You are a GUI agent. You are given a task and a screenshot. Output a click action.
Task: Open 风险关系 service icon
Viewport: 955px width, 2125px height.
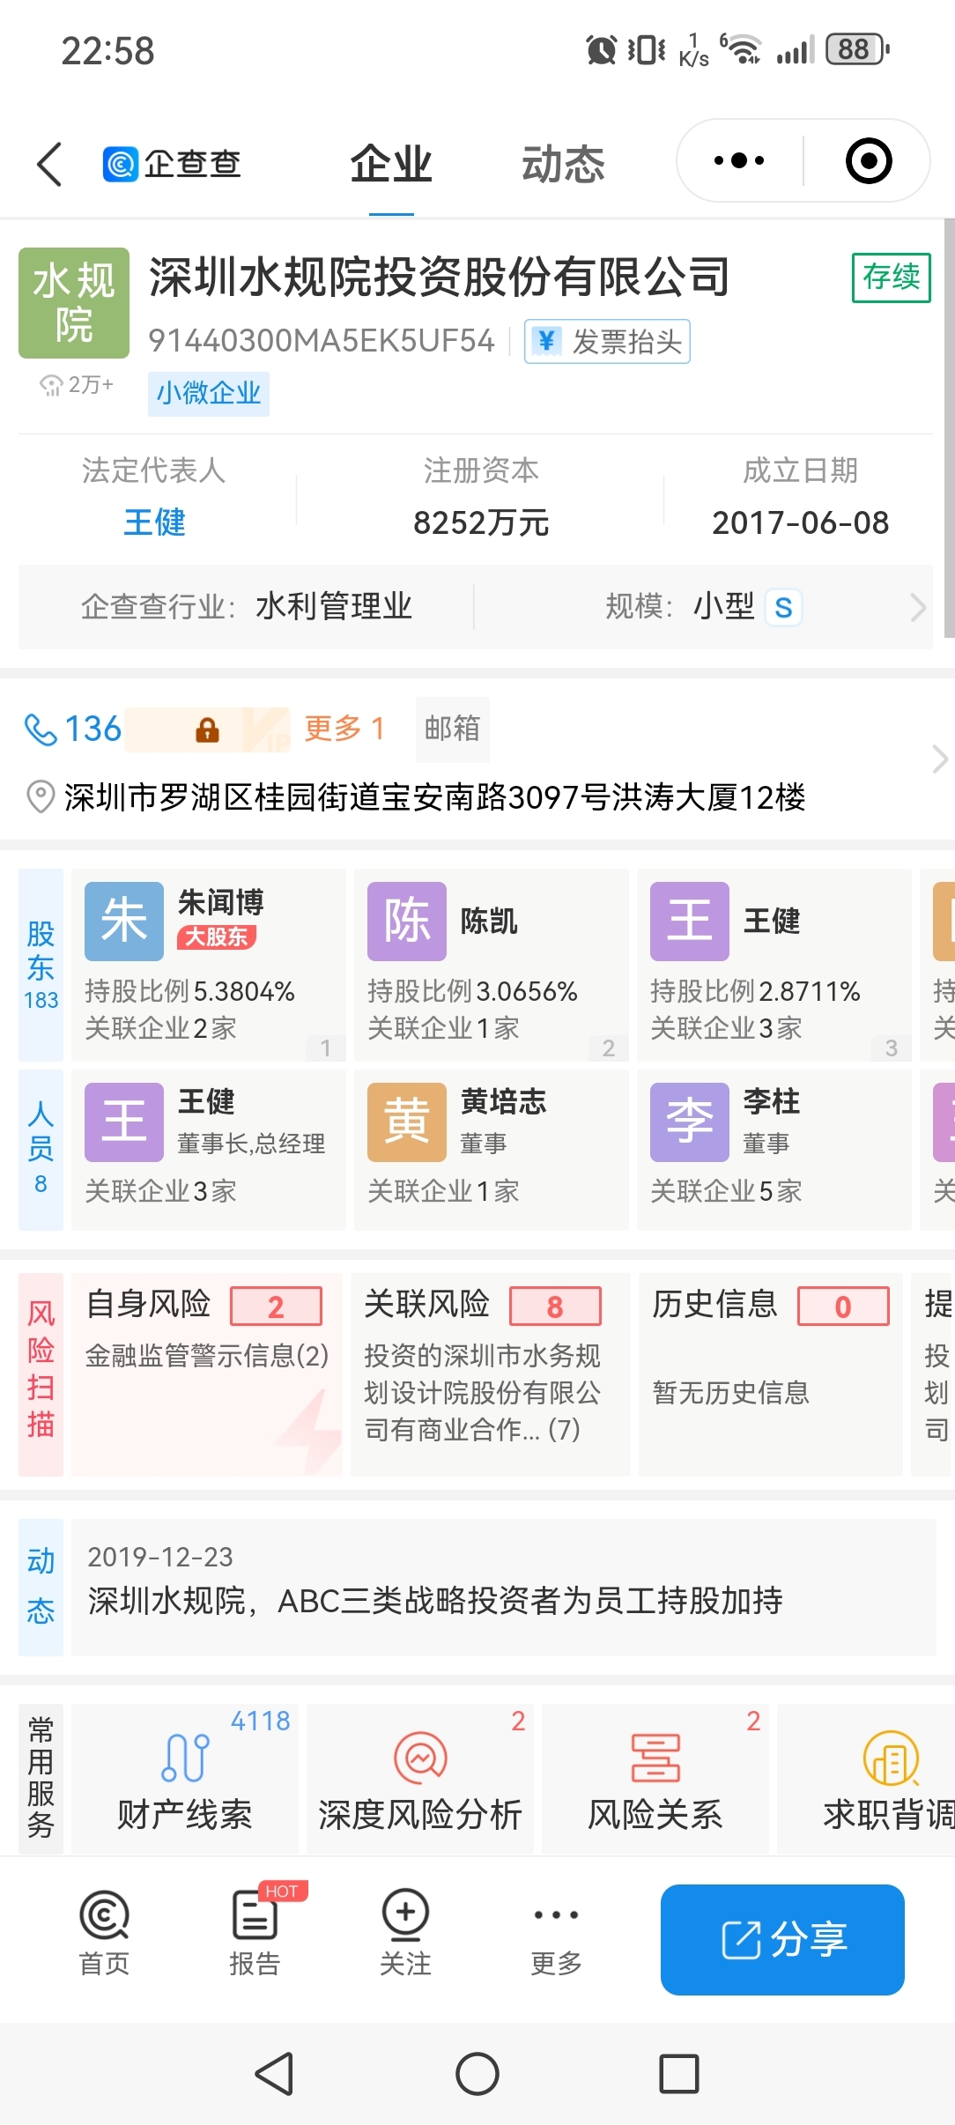pos(655,1758)
